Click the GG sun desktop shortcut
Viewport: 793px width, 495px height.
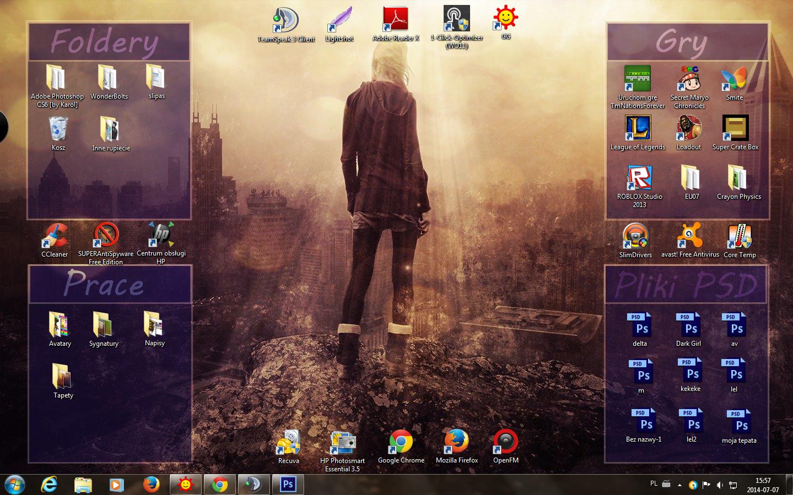point(505,23)
